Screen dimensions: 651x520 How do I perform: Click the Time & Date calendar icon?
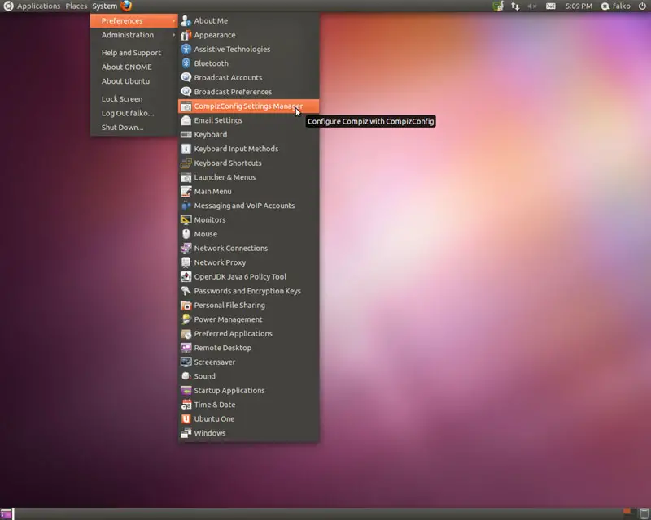pos(186,405)
